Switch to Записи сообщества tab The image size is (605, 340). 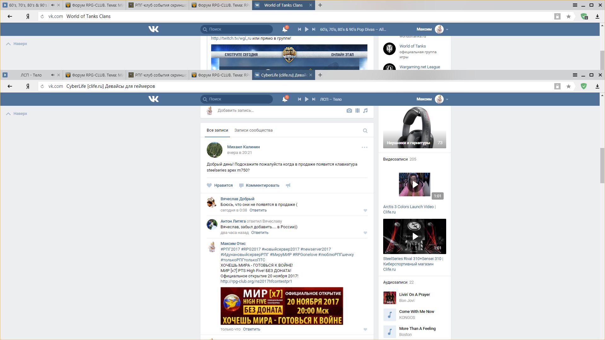253,130
